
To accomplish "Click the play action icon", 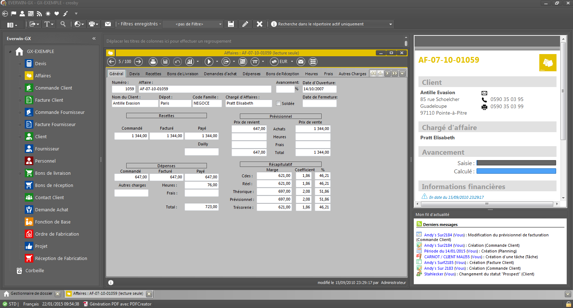I will point(209,62).
